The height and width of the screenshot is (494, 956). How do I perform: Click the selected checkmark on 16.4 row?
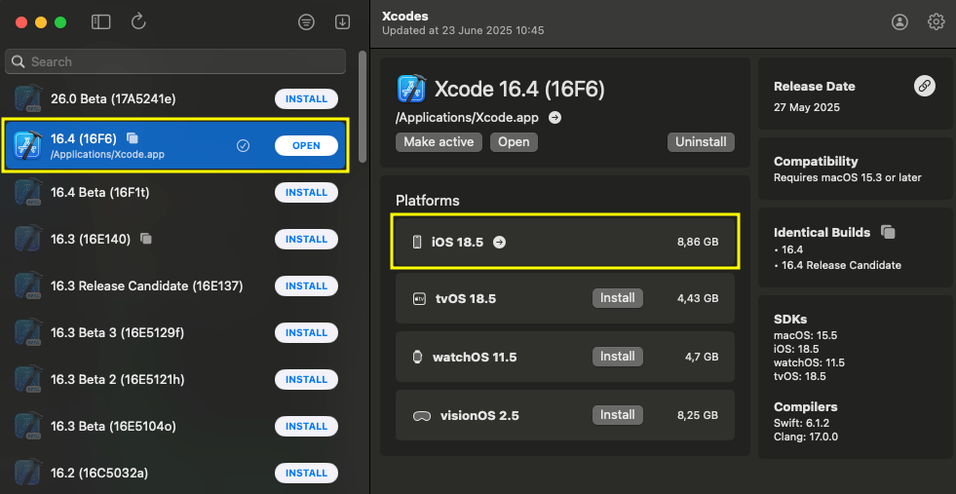243,146
